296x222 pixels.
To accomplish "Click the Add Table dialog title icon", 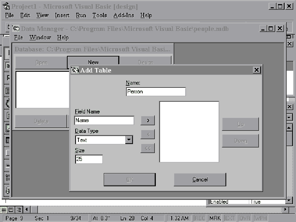I will click(x=75, y=70).
